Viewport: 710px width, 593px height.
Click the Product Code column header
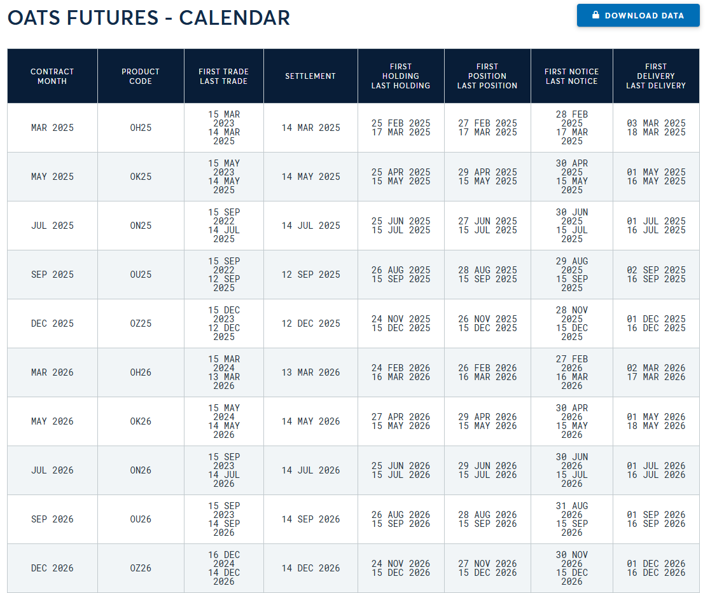[x=141, y=76]
